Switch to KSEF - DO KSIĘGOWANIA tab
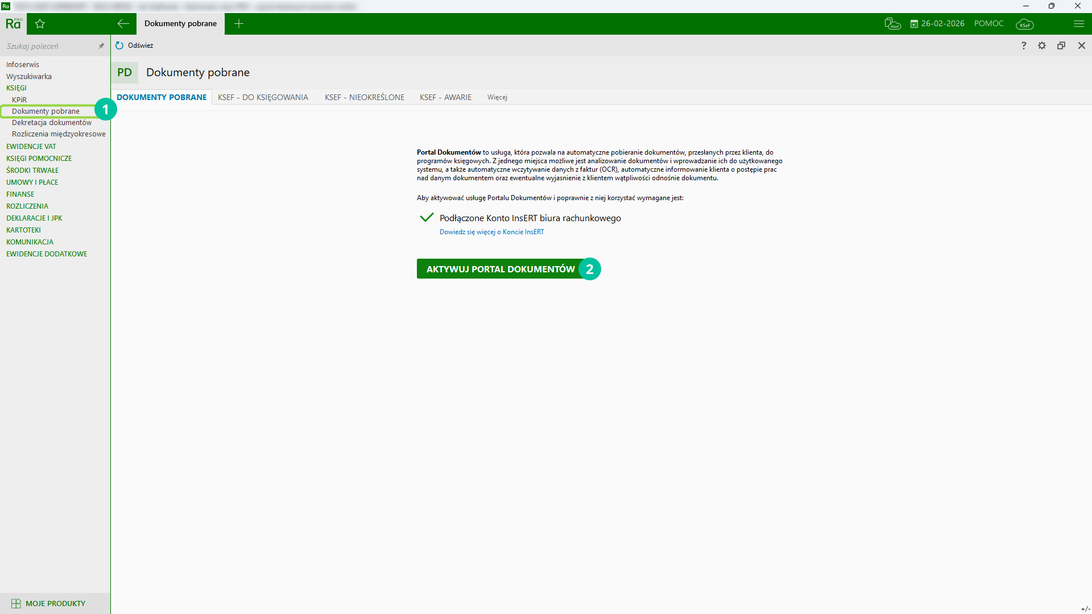This screenshot has height=614, width=1092. point(263,97)
